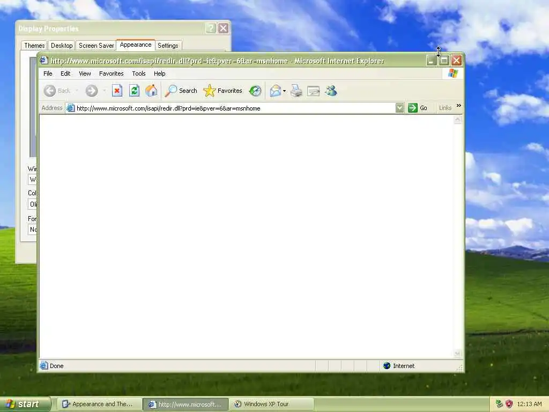Screen dimensions: 549x412
Task: Click the scroll up arrow in browser
Action: coord(458,120)
